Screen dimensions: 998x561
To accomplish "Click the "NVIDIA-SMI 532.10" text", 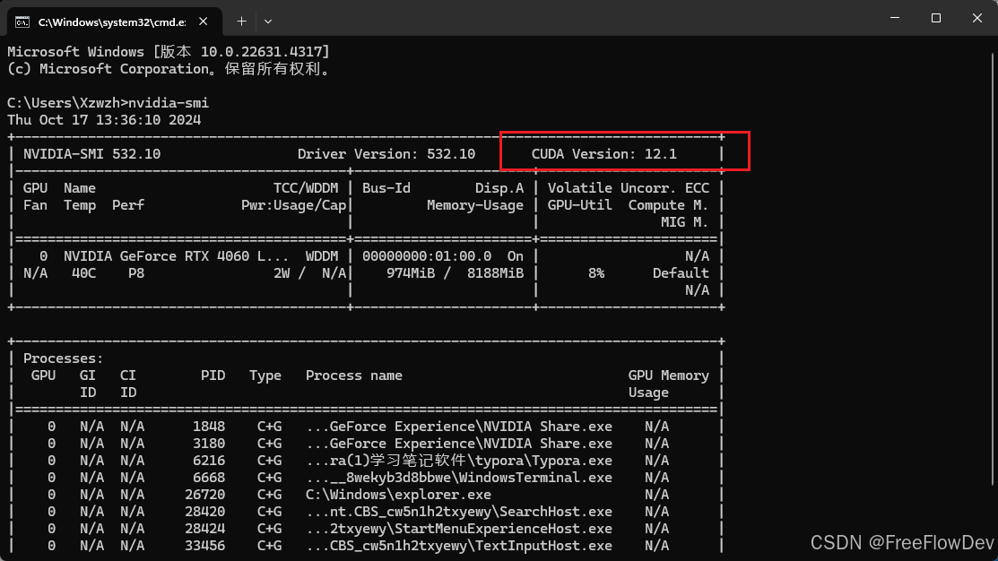I will (91, 154).
